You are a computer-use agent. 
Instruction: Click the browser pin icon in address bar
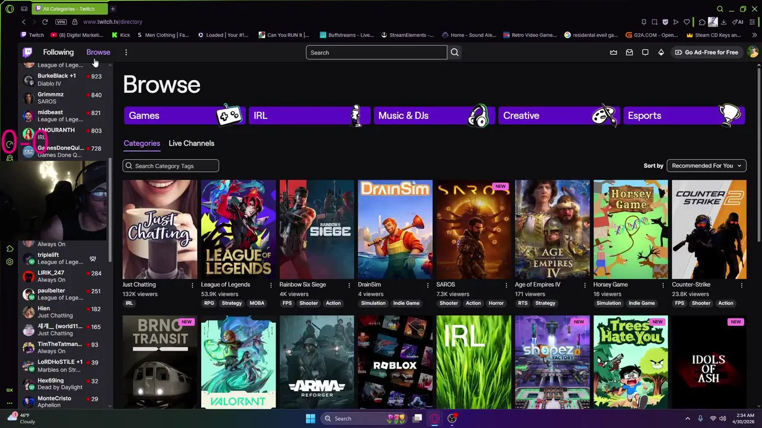coord(644,22)
